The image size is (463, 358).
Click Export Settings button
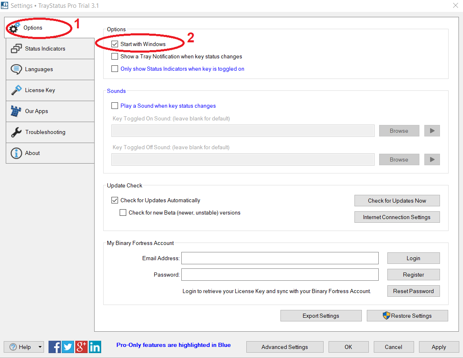(321, 316)
